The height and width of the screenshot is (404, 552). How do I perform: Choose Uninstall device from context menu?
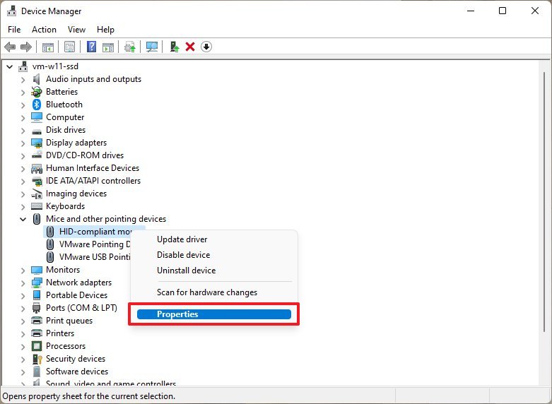(214, 271)
